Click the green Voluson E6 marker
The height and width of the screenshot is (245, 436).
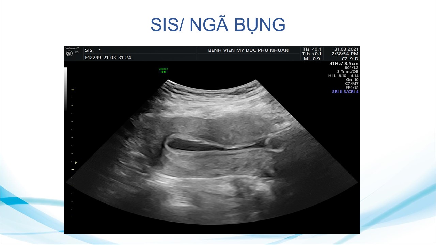pyautogui.click(x=163, y=70)
